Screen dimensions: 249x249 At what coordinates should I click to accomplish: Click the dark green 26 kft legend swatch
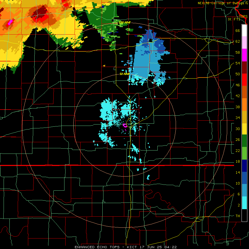point(244,141)
